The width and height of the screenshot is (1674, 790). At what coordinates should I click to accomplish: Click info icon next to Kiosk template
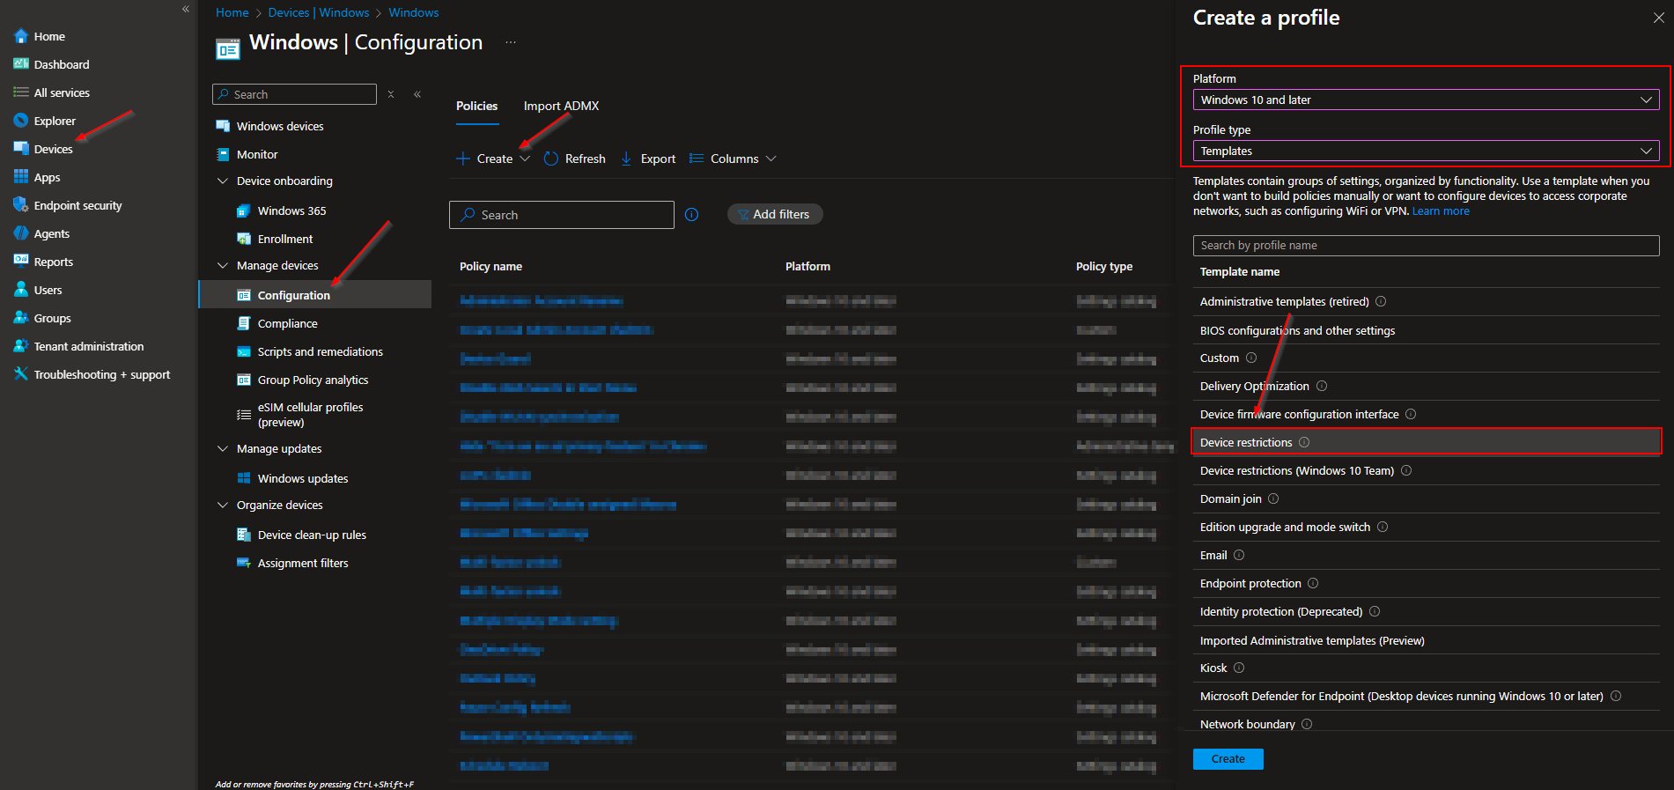click(x=1239, y=668)
